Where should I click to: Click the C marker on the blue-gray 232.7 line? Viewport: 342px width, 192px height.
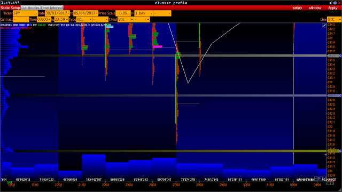[x=340, y=95]
